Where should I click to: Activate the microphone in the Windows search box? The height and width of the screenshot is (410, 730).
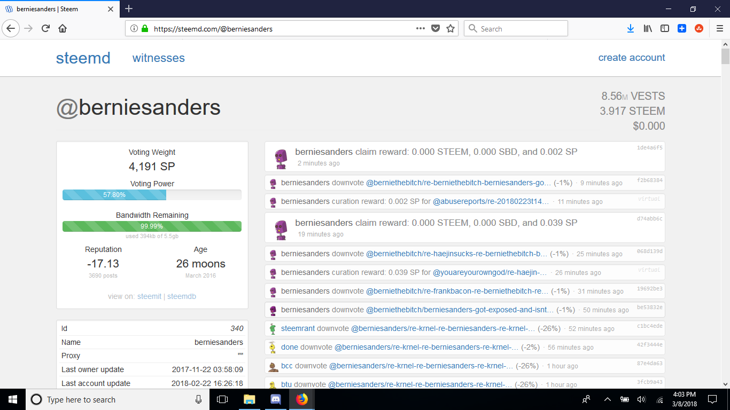click(198, 399)
